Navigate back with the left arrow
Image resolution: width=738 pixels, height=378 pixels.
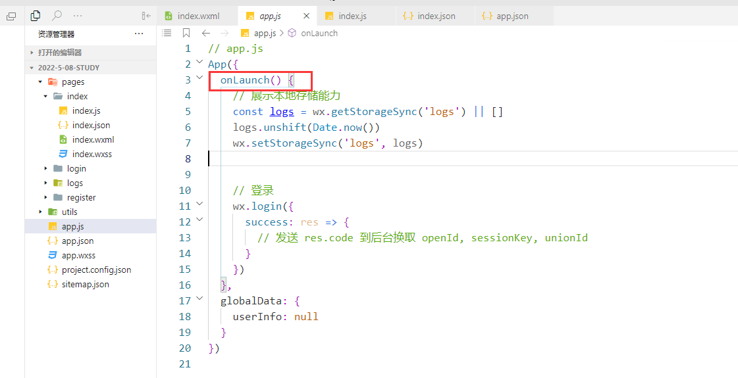(205, 33)
